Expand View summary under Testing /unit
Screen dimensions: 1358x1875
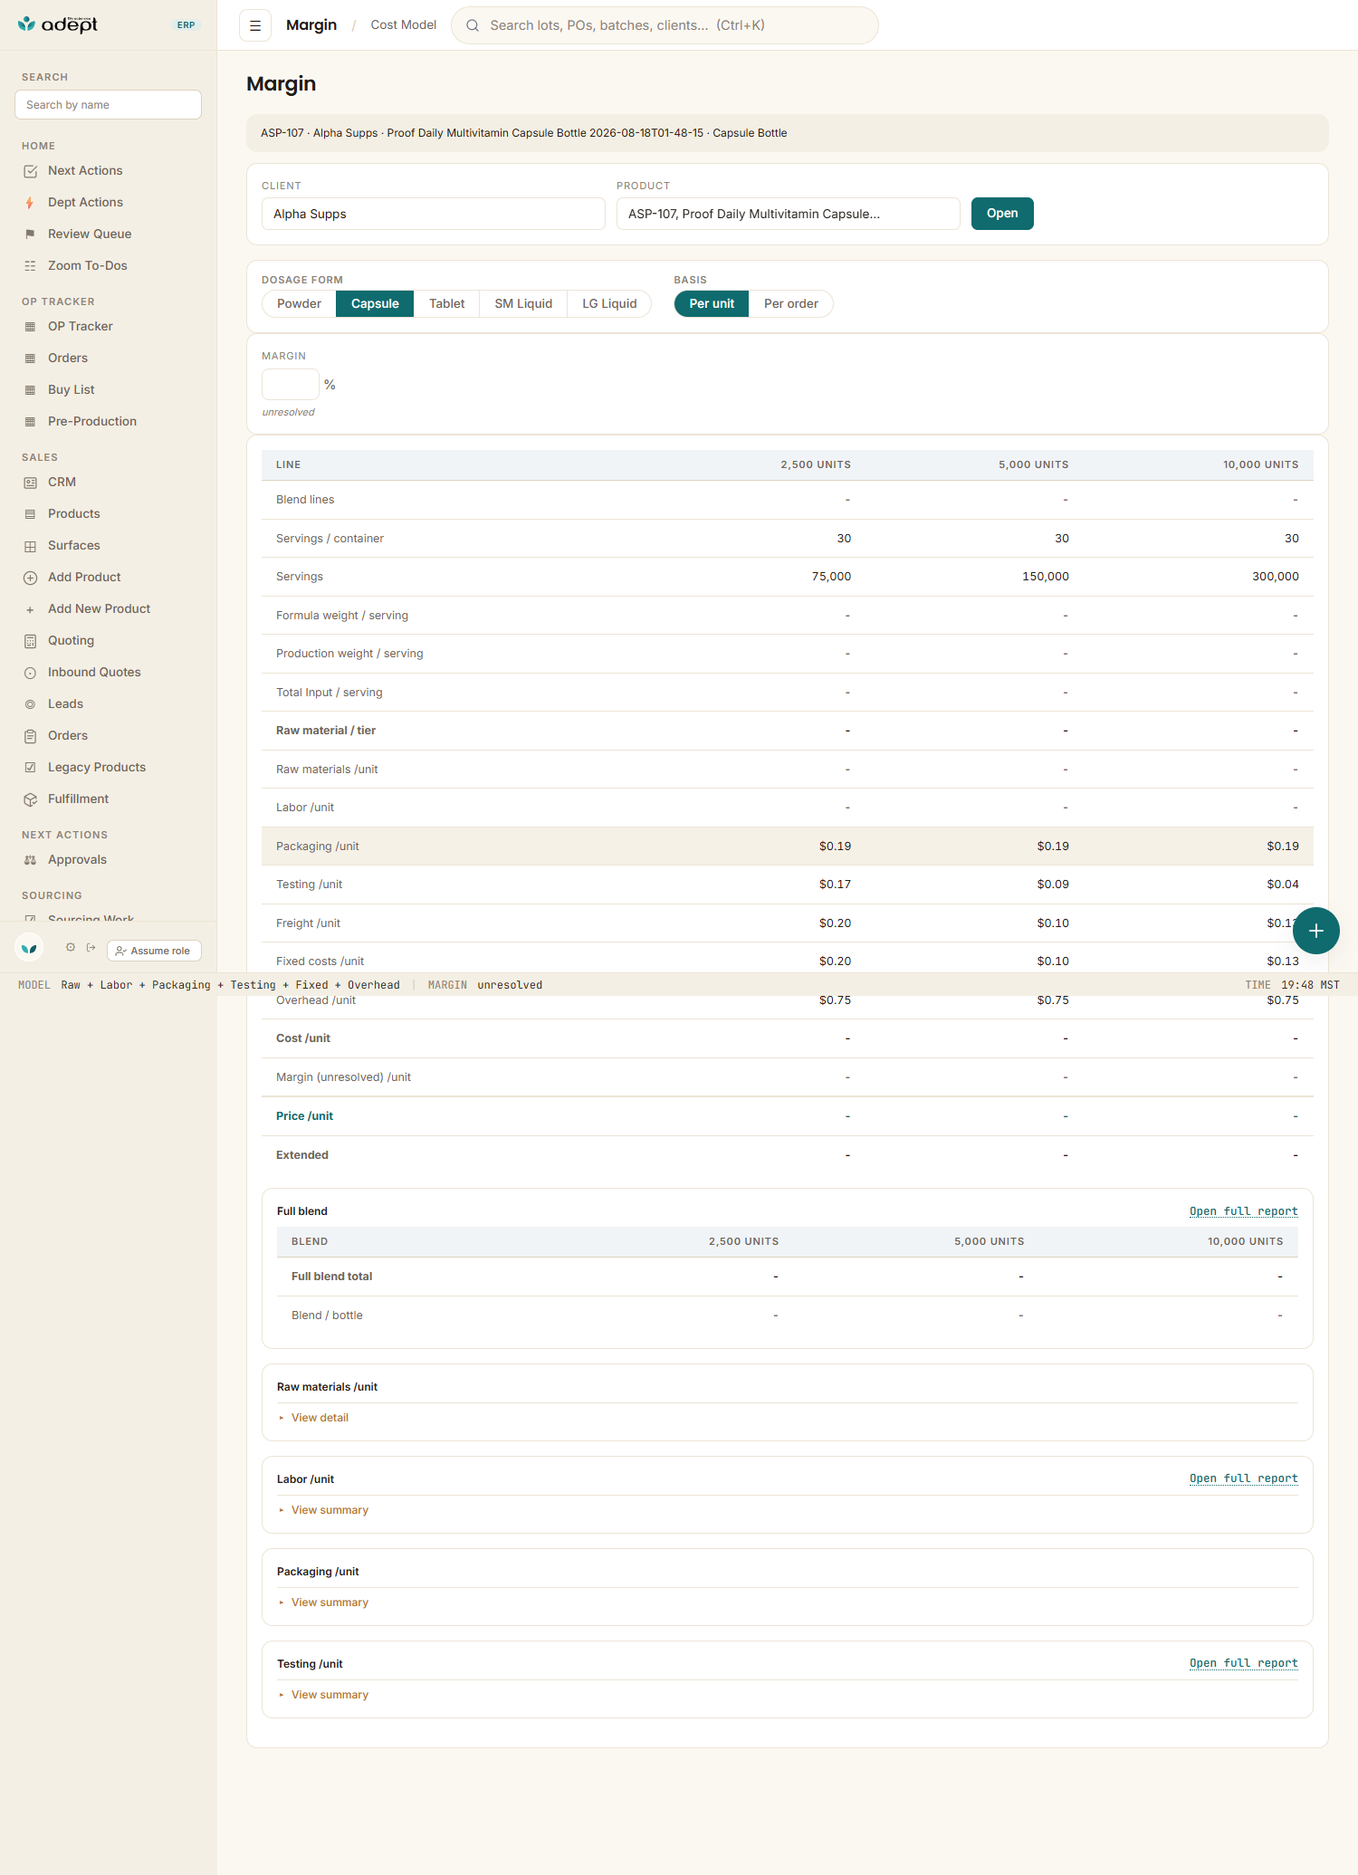(330, 1695)
